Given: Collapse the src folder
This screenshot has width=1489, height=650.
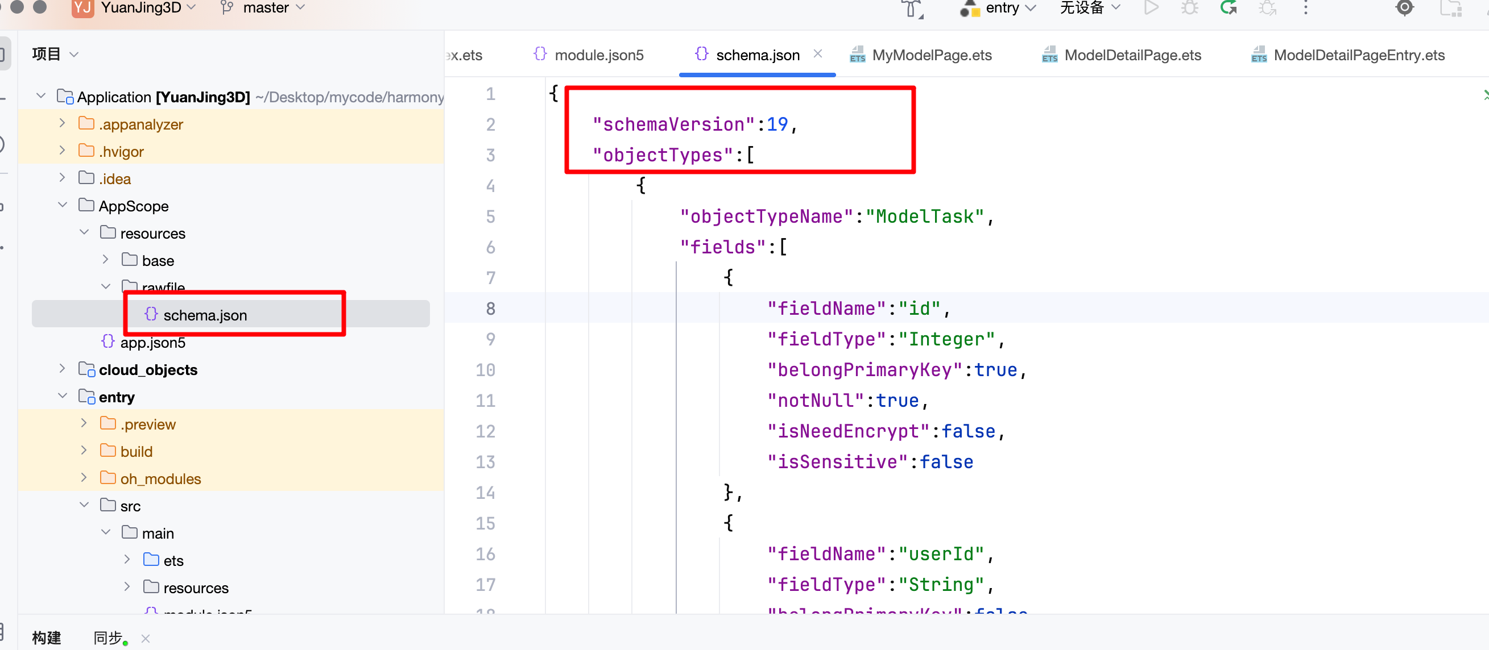Looking at the screenshot, I should [x=84, y=505].
